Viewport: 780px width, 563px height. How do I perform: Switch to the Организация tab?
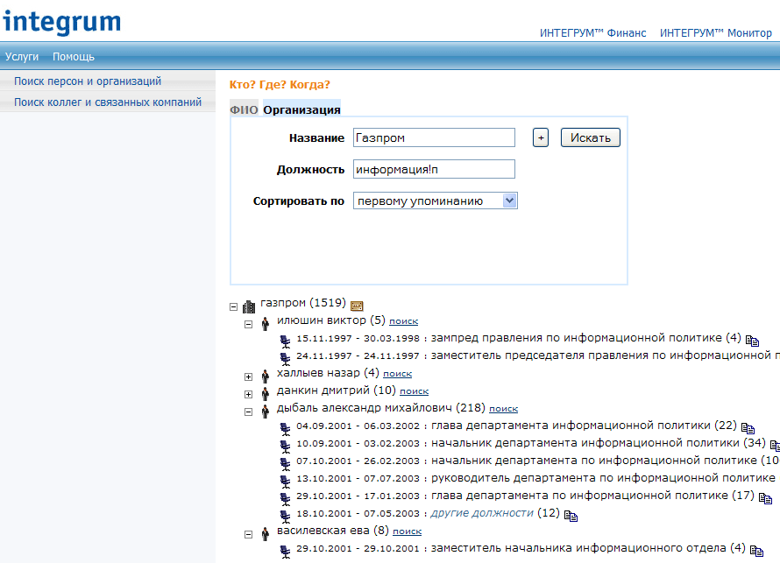pyautogui.click(x=302, y=109)
